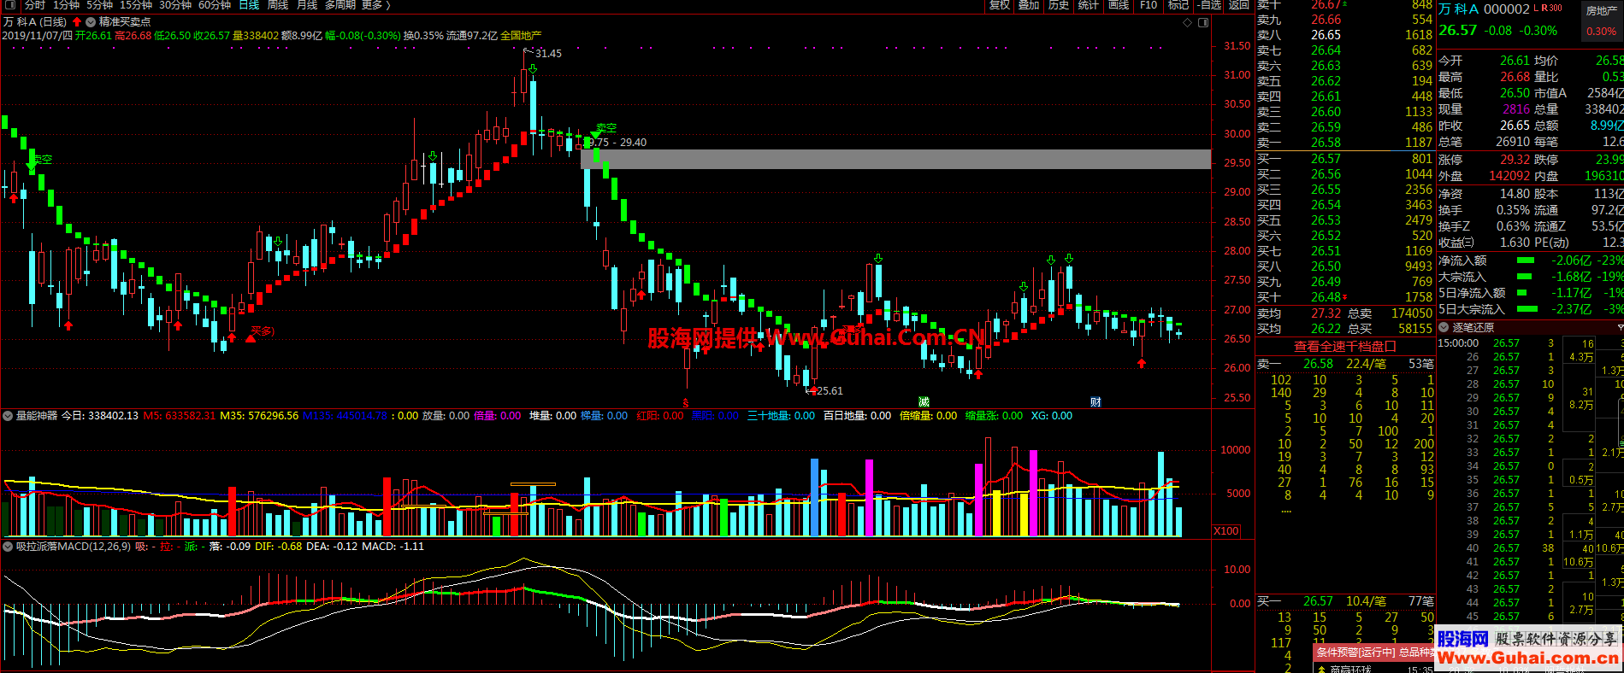Click the X100 volume scale label
This screenshot has width=1624, height=673.
1226,530
